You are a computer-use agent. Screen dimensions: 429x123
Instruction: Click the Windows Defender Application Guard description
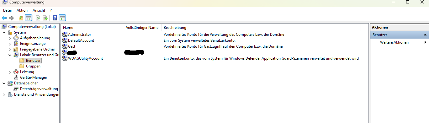coord(261,58)
